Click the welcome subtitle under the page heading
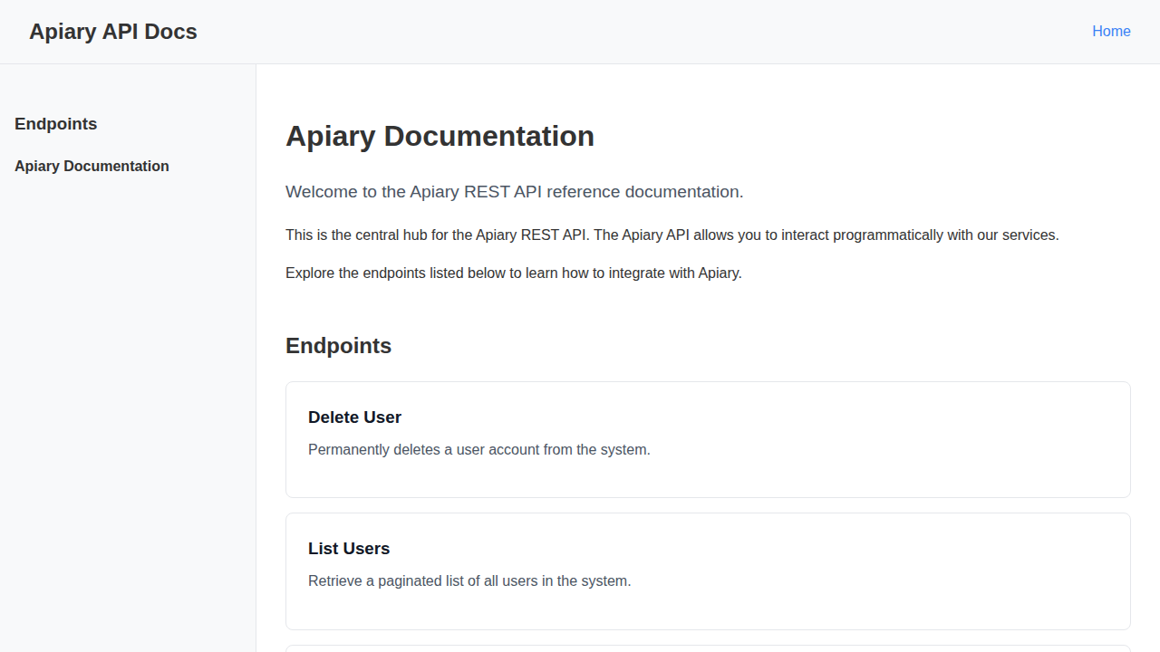1160x652 pixels. pyautogui.click(x=514, y=191)
